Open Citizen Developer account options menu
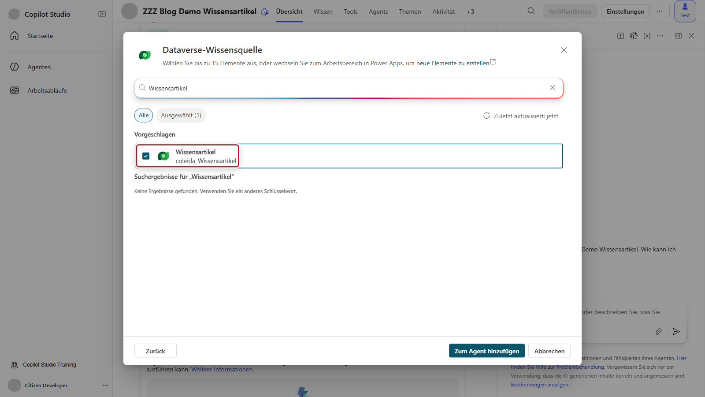The image size is (705, 397). point(105,385)
